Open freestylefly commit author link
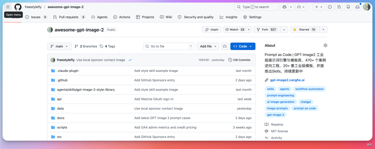Screen dimensions: 375x149 point(66,60)
